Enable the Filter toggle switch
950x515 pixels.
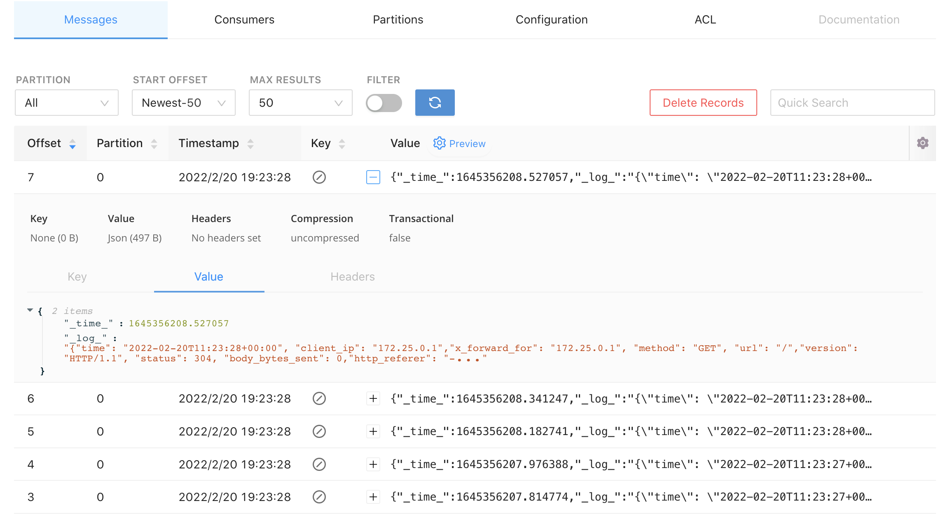point(384,103)
